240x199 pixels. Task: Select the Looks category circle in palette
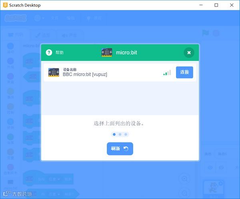[10, 61]
